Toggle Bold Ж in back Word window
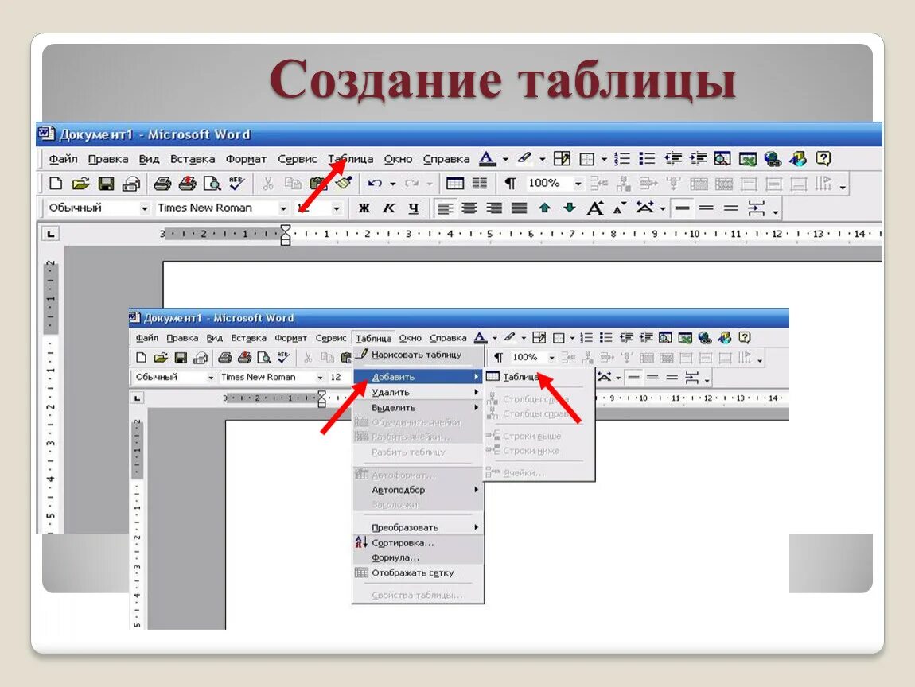 364,208
